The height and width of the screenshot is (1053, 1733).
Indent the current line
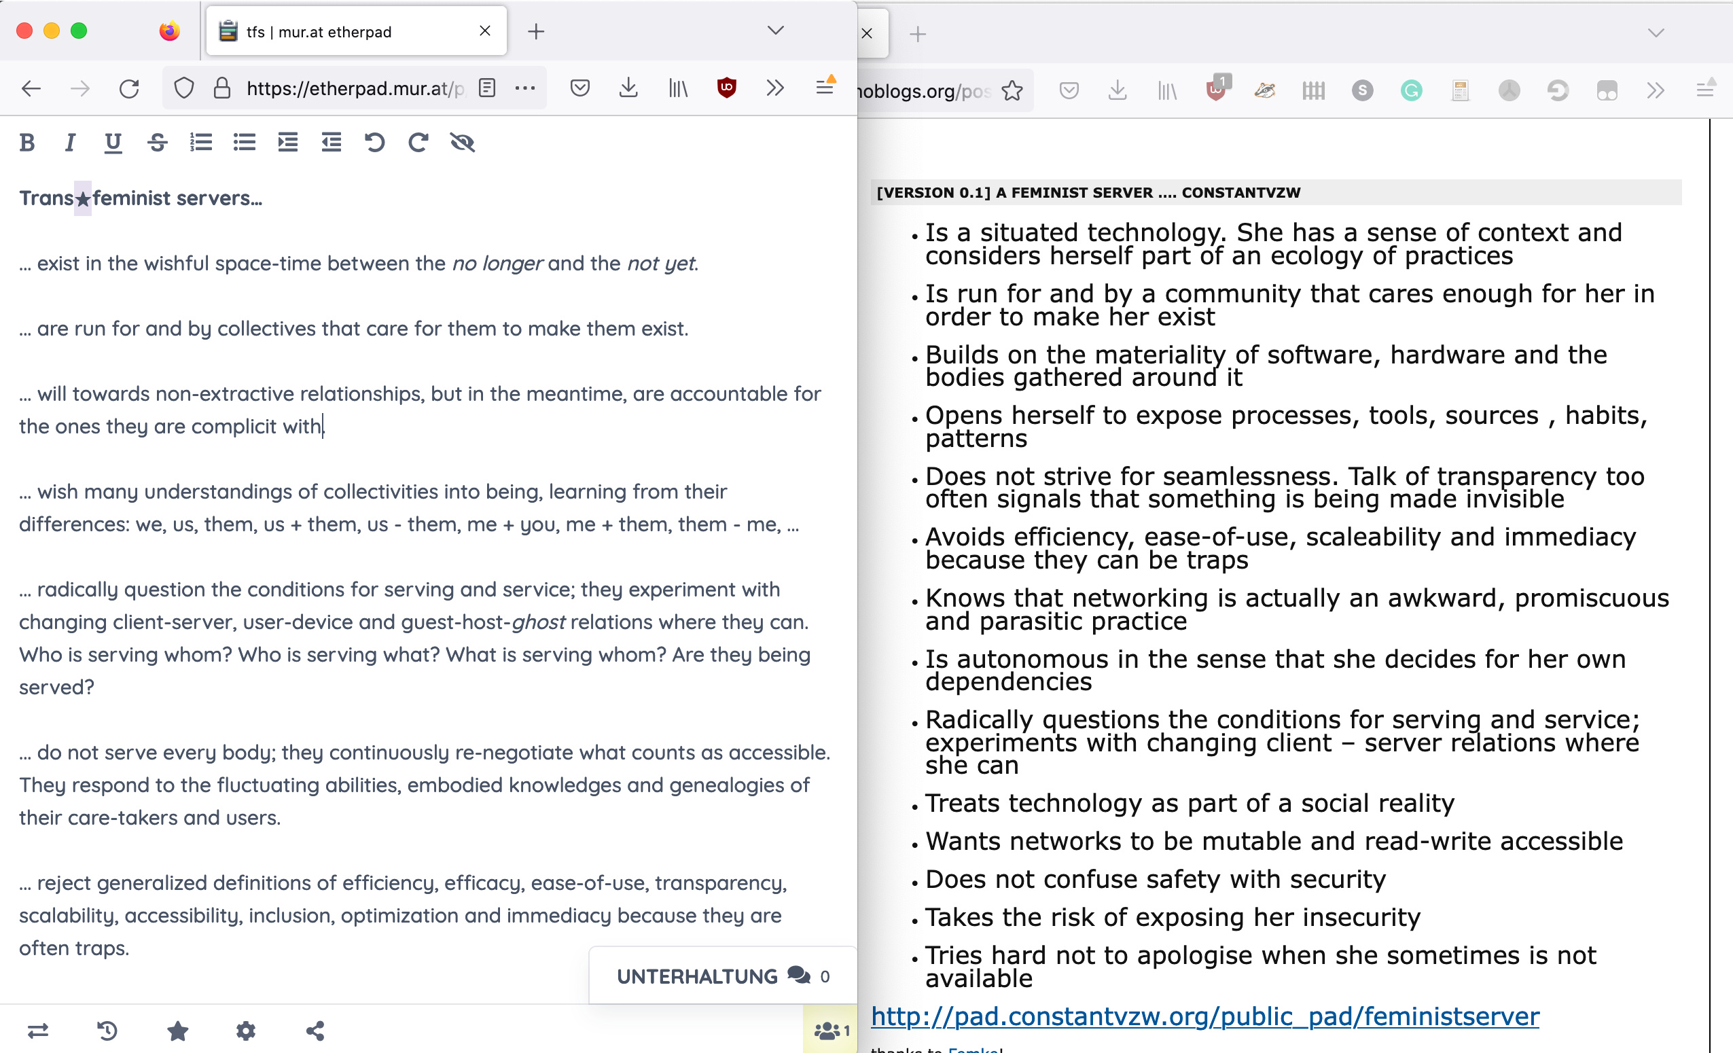pyautogui.click(x=287, y=143)
